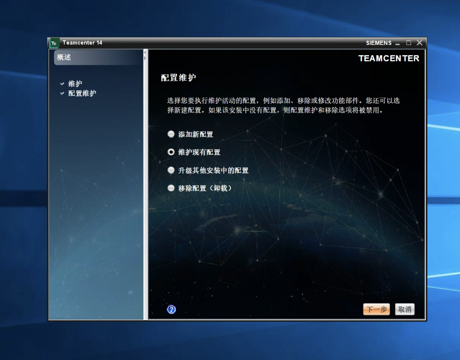460x360 pixels.
Task: Proceed with the 下一步 button
Action: coord(376,309)
